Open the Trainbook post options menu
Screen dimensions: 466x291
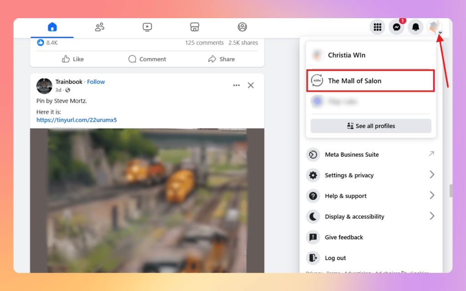click(236, 85)
